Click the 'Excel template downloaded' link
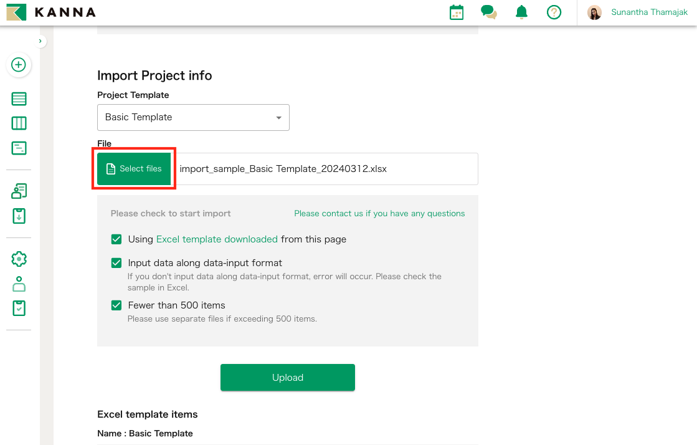Image resolution: width=697 pixels, height=445 pixels. (216, 239)
